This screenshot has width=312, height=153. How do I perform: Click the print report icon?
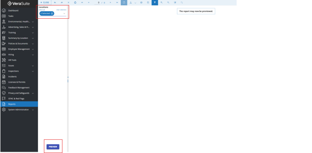coord(141,3)
